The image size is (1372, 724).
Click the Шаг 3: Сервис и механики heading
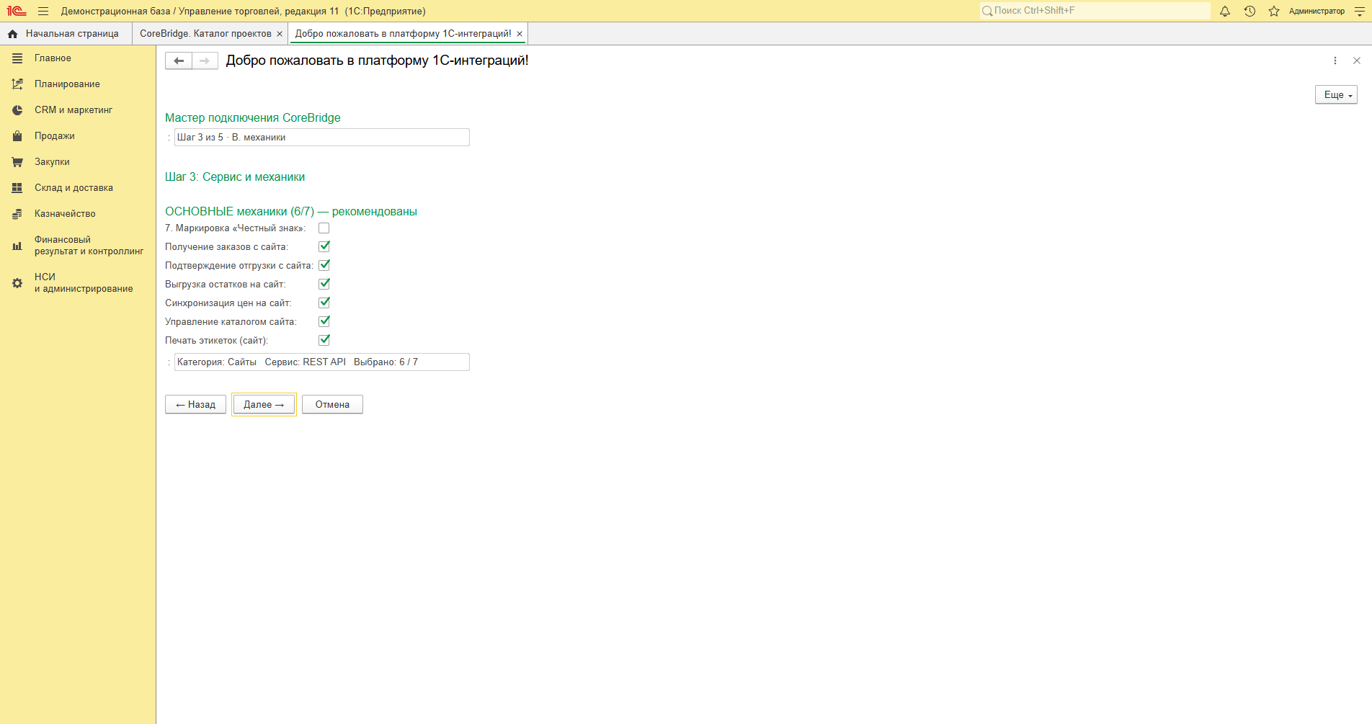click(x=235, y=177)
